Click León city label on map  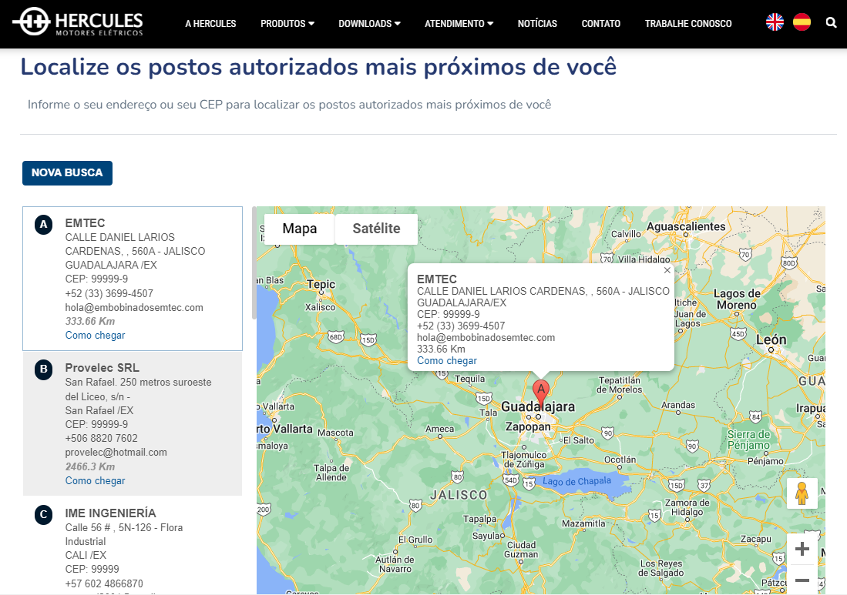point(771,340)
